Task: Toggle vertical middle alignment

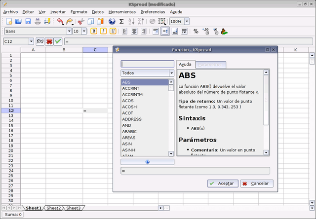Action: pos(165,32)
